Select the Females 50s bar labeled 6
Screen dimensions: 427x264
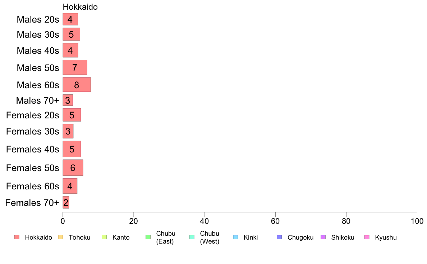click(73, 168)
